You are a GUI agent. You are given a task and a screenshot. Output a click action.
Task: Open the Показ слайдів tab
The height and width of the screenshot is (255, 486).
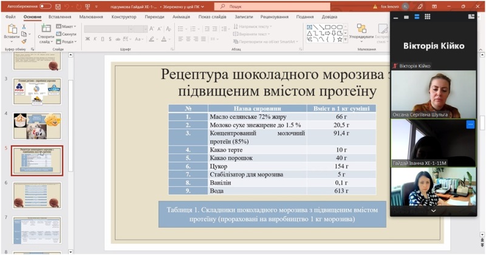(212, 17)
